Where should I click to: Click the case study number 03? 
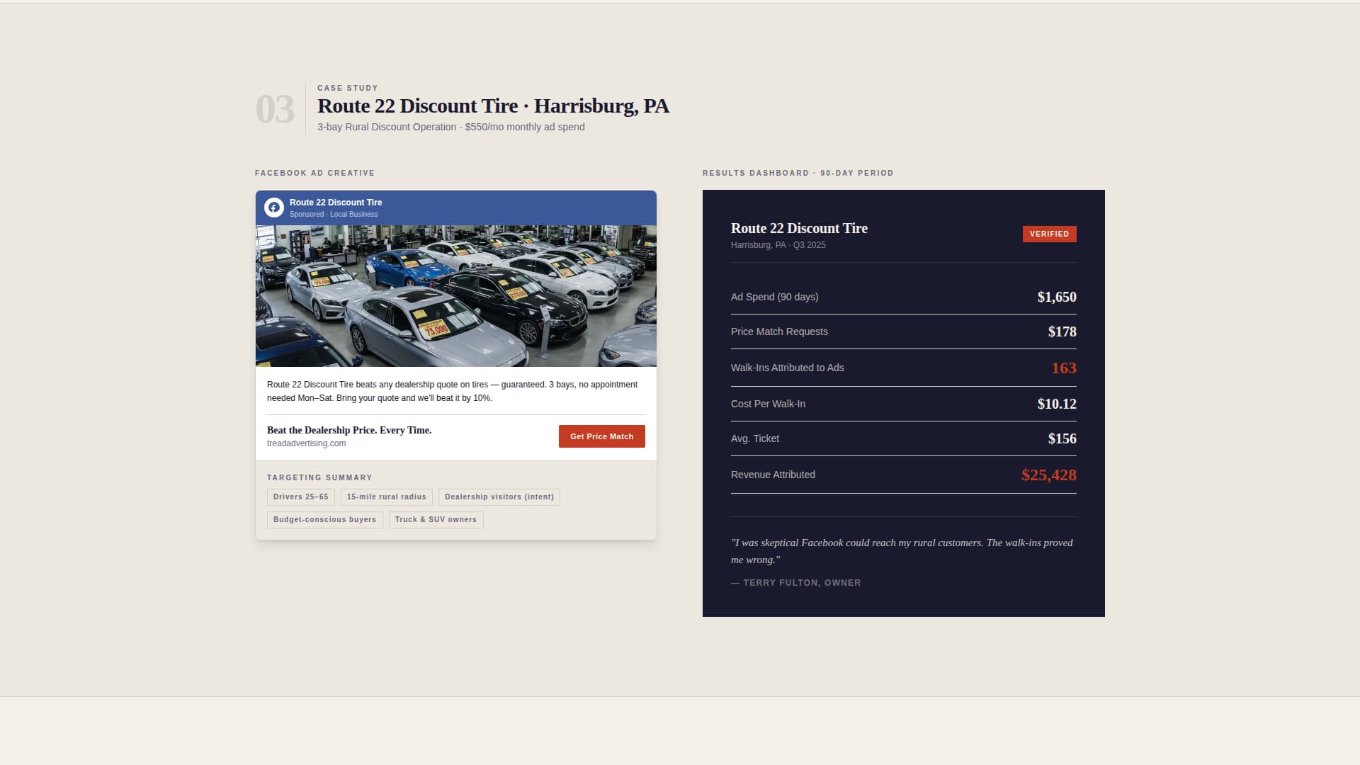click(275, 109)
